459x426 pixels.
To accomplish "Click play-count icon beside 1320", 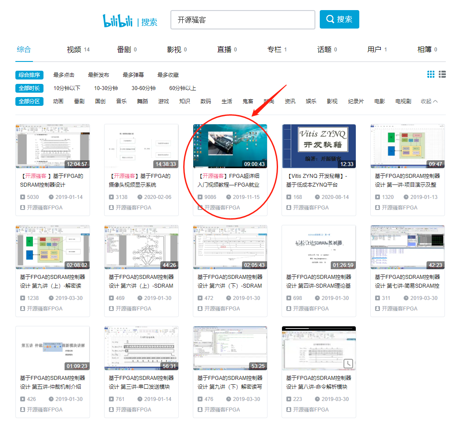I will pos(377,197).
